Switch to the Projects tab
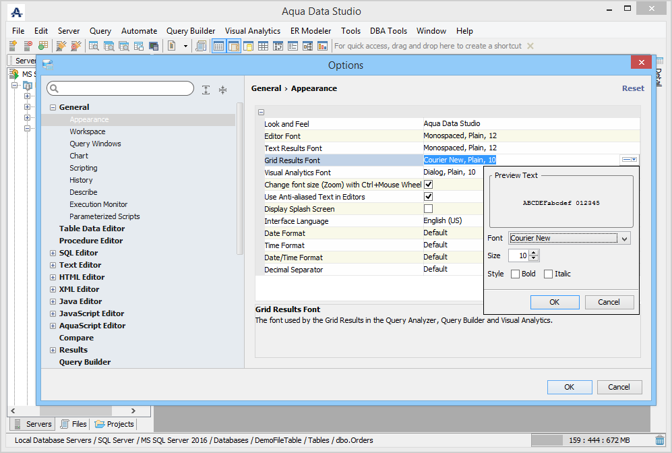 point(115,424)
